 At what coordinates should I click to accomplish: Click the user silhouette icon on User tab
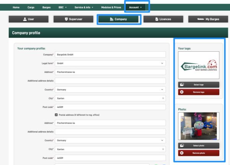click(x=25, y=19)
